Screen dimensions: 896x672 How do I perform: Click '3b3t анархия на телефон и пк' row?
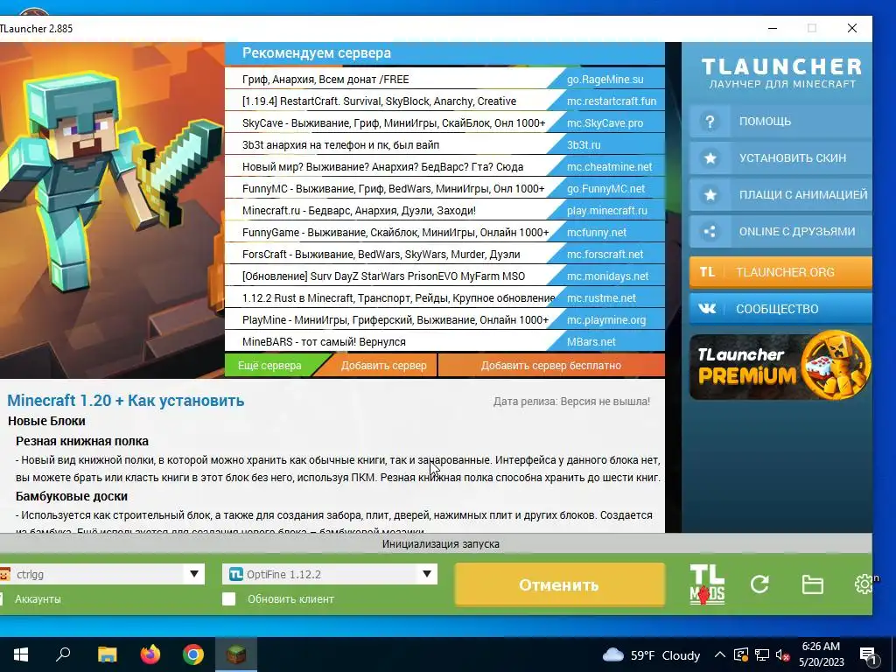click(x=444, y=145)
